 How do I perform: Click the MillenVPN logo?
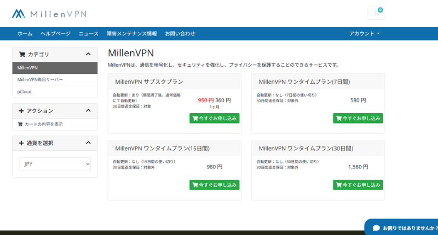click(x=49, y=14)
